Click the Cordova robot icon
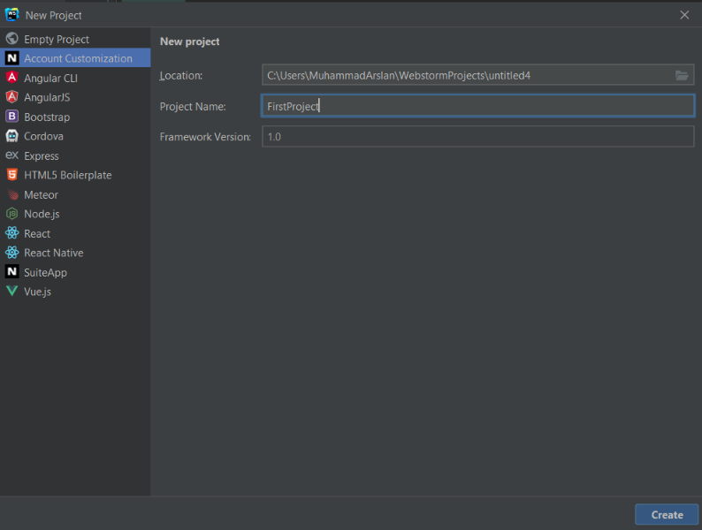The width and height of the screenshot is (702, 530). tap(12, 136)
